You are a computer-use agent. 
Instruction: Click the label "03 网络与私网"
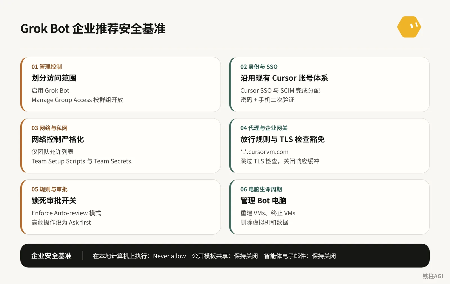(49, 128)
